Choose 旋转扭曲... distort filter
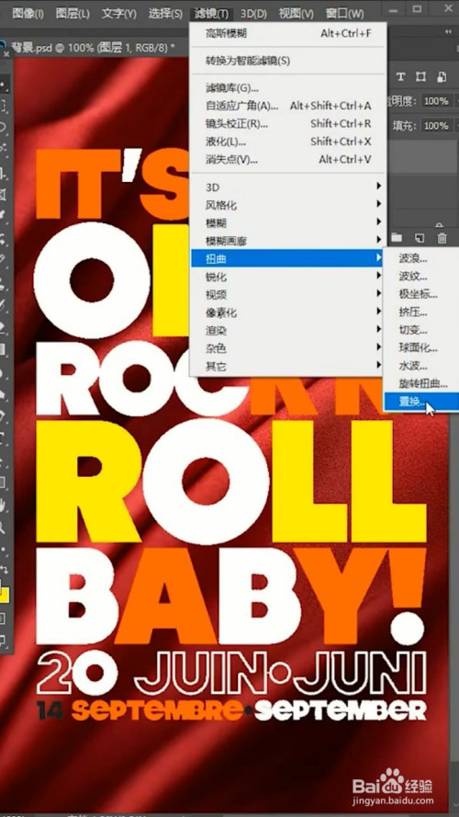 coord(421,384)
